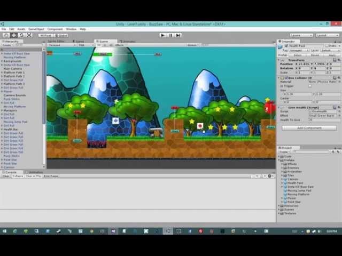The height and width of the screenshot is (256, 342).
Task: Switch to the Animator tab
Action: tap(127, 42)
